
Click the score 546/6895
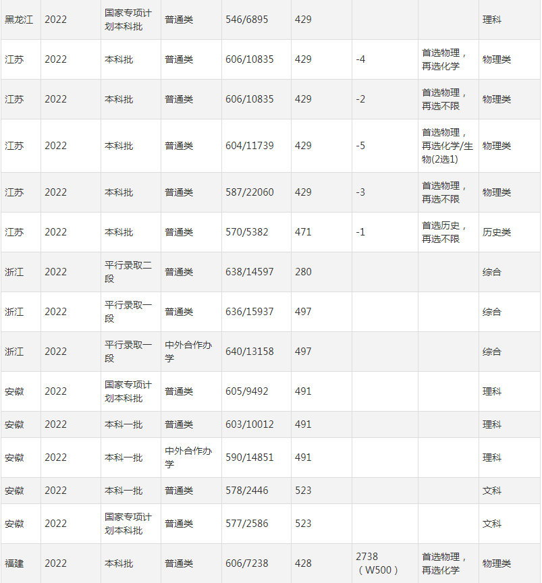click(246, 20)
